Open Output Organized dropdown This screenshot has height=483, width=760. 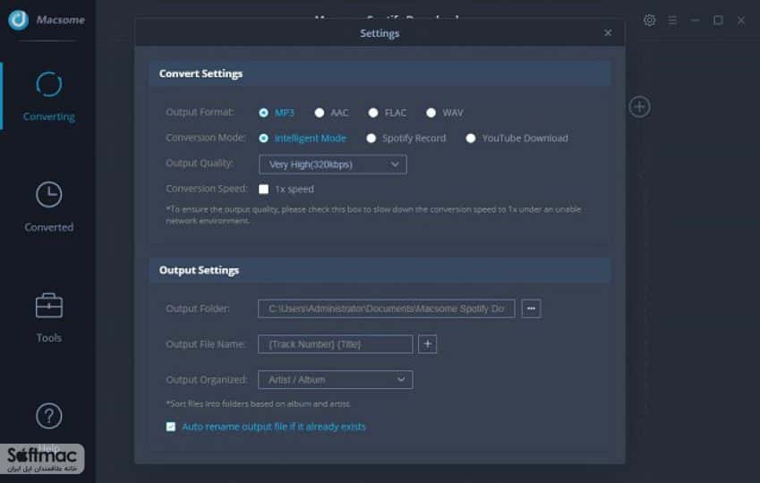point(336,380)
